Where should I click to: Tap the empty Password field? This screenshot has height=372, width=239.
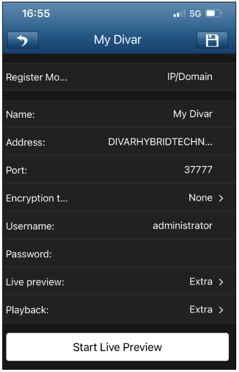point(119,254)
